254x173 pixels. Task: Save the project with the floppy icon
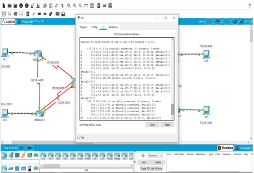coord(15,6)
